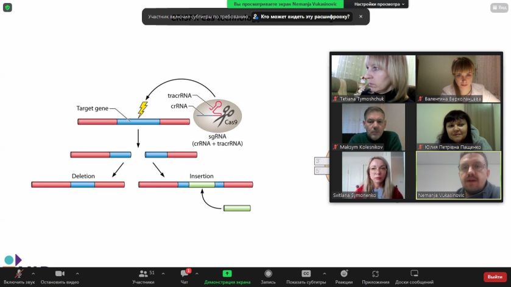
Task: Select Nemanja Vukasinovic video thumbnail
Action: pyautogui.click(x=459, y=175)
